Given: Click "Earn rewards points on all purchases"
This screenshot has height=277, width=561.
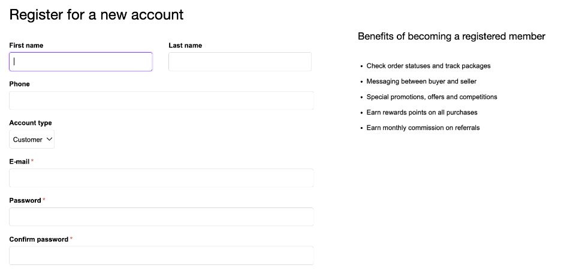Looking at the screenshot, I should pyautogui.click(x=422, y=113).
